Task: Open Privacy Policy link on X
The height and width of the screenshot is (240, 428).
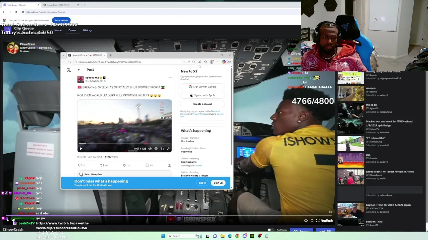Action: [x=199, y=114]
